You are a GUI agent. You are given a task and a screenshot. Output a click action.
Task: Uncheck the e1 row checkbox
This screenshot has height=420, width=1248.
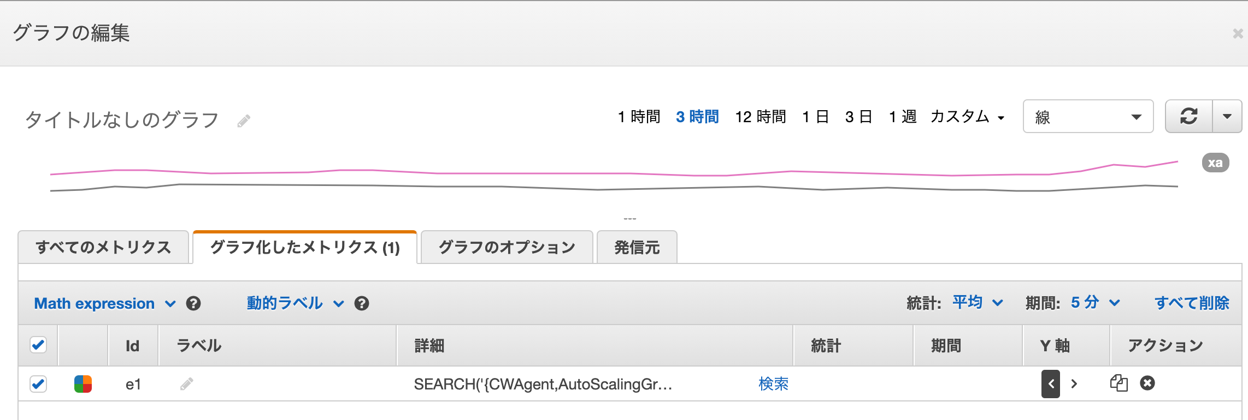(x=38, y=384)
